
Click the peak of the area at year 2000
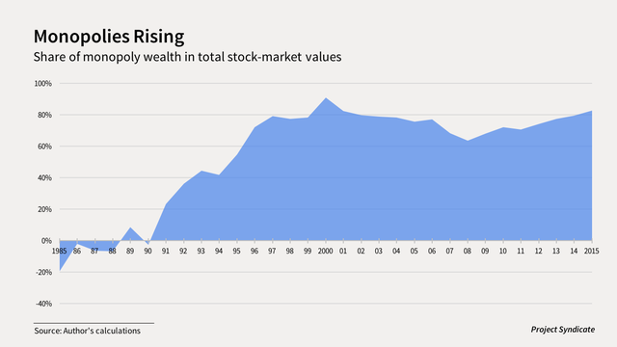point(326,98)
